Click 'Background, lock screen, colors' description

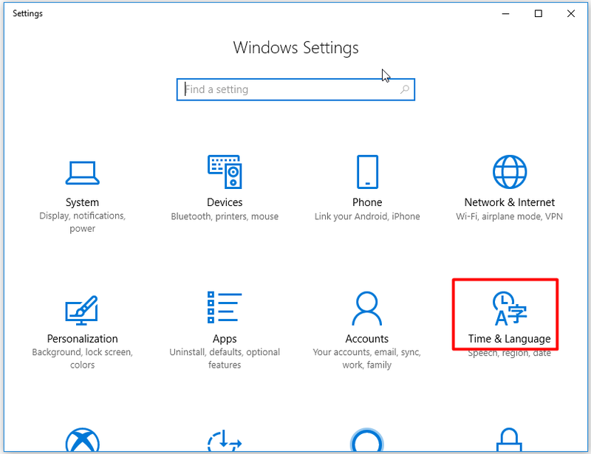(x=82, y=358)
